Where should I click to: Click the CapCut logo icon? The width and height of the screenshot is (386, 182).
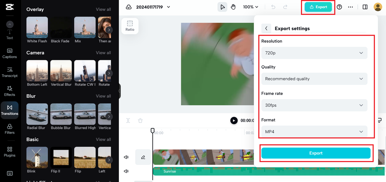point(9,7)
